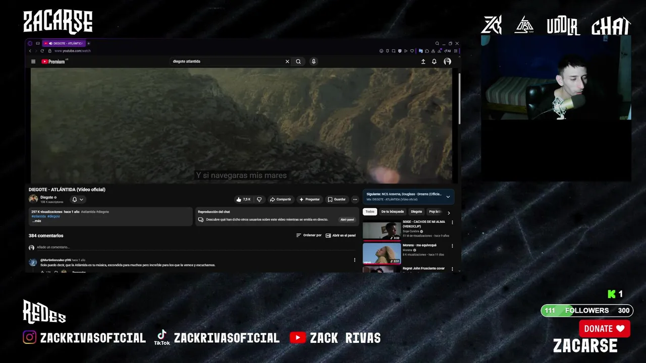Open the browser easy-setup lines icon
646x363 pixels.
pyautogui.click(x=456, y=51)
